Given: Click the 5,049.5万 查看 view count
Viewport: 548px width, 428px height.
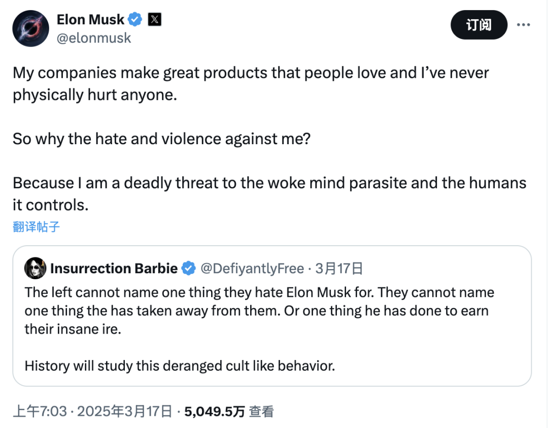Looking at the screenshot, I should pos(229,411).
